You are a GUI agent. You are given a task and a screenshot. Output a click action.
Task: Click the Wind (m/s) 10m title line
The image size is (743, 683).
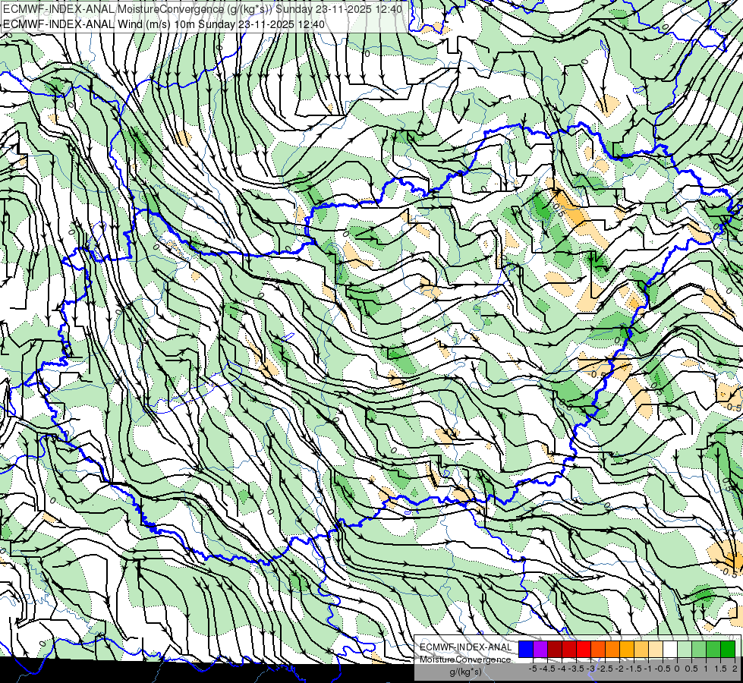pyautogui.click(x=164, y=24)
